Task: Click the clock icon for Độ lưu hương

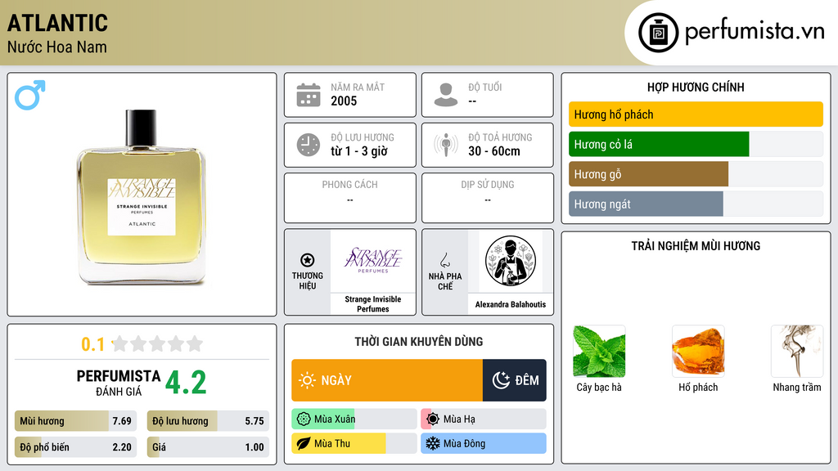Action: click(309, 145)
